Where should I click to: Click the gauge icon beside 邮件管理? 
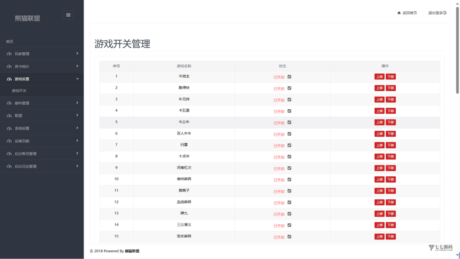pyautogui.click(x=9, y=103)
